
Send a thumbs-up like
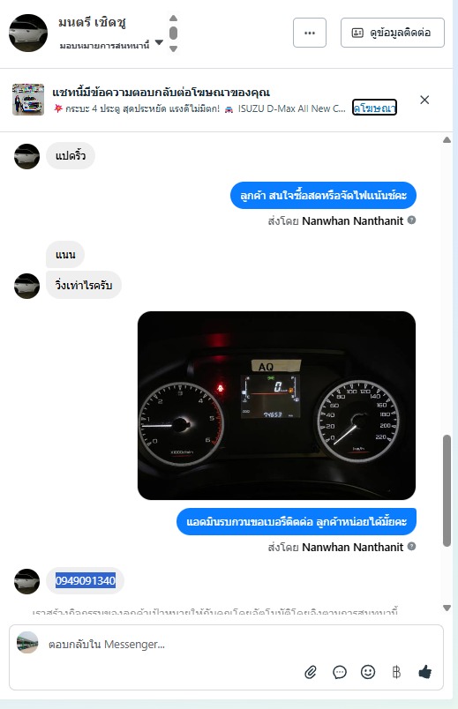(425, 672)
